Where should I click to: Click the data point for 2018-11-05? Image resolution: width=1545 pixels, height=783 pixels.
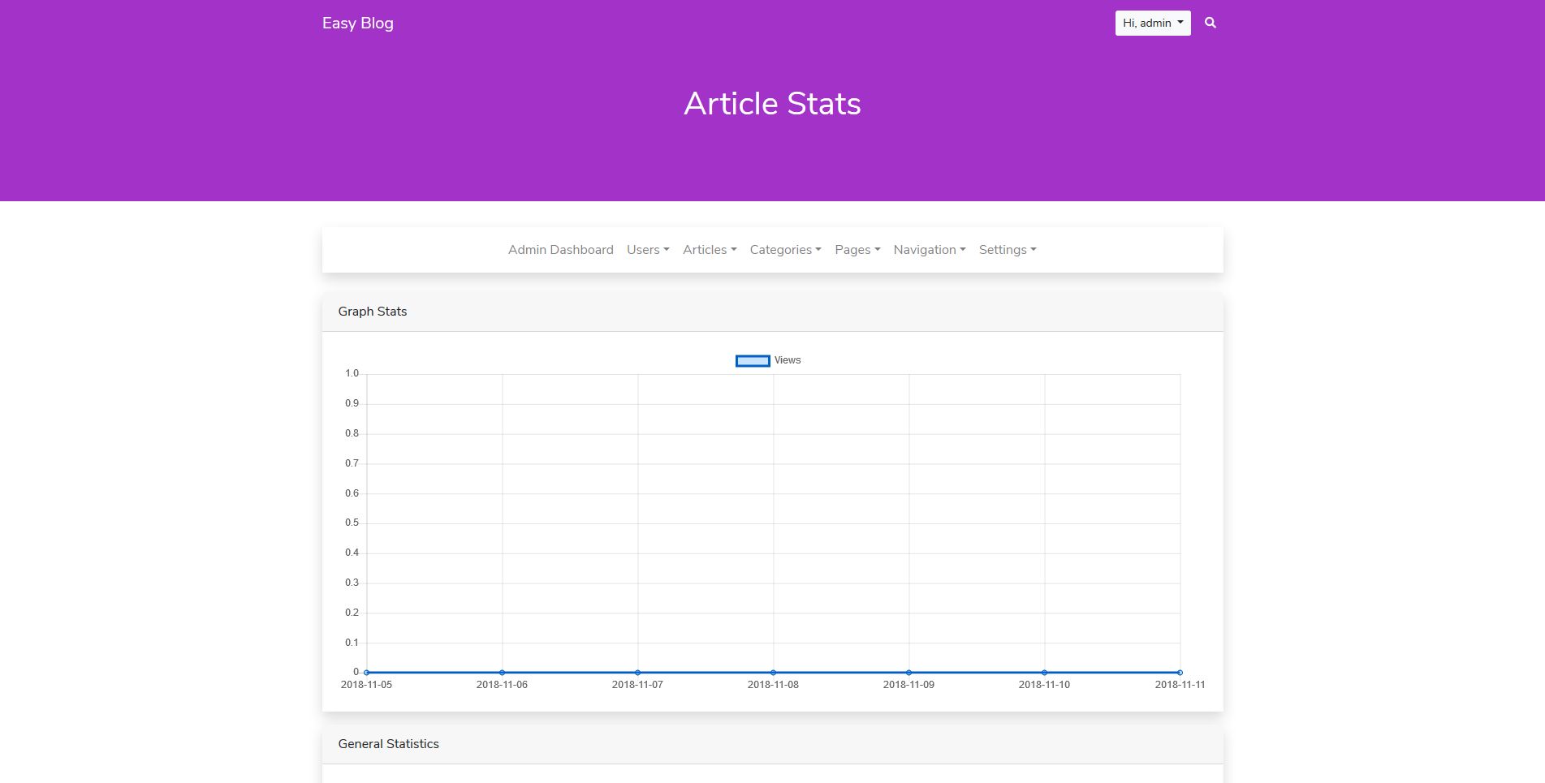click(x=367, y=673)
